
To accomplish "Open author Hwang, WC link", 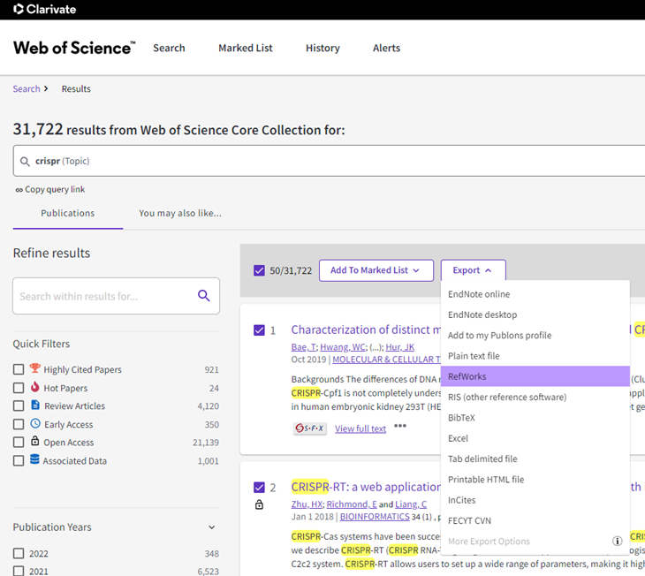I will click(343, 347).
